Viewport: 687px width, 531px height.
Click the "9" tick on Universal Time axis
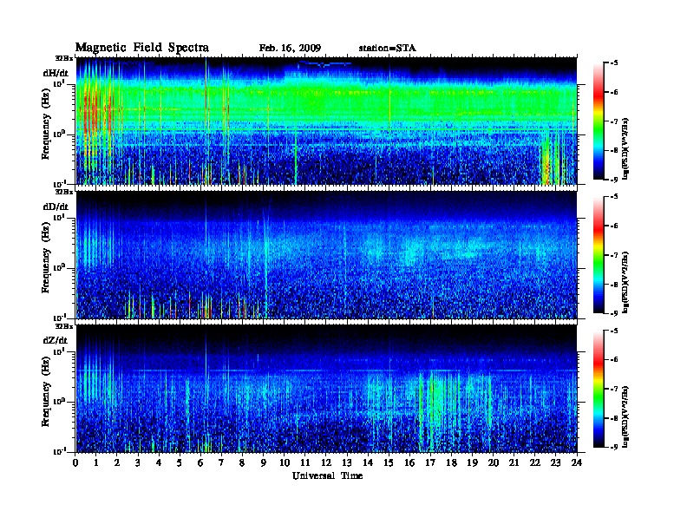point(264,462)
